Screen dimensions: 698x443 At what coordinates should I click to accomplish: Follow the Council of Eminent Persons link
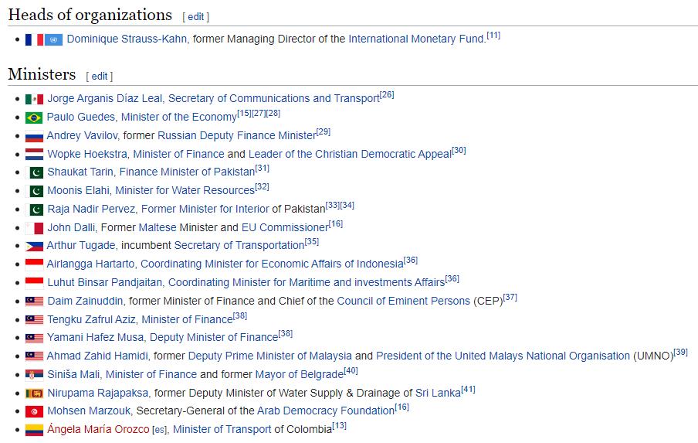coord(403,302)
